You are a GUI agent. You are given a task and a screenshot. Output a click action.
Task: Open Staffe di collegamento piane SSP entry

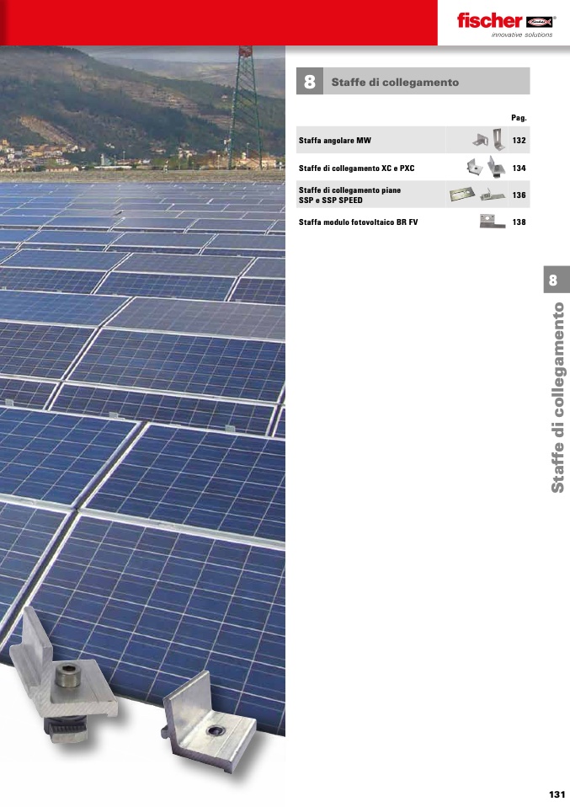[x=349, y=195]
